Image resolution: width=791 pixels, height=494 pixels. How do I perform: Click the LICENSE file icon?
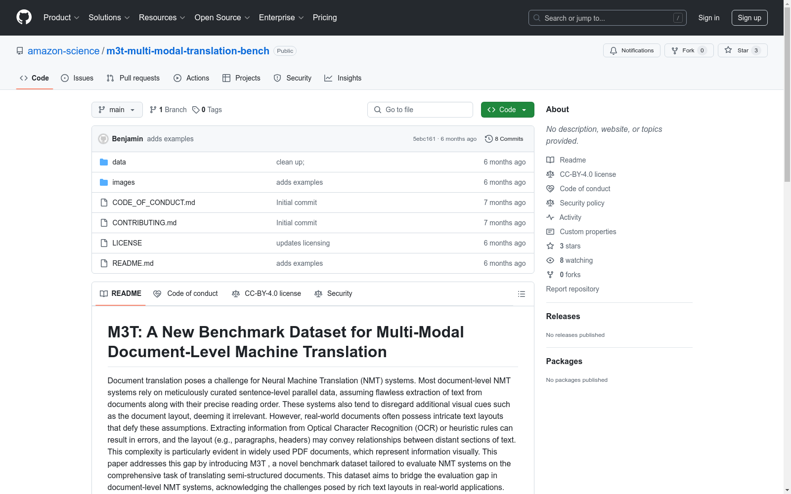[104, 243]
